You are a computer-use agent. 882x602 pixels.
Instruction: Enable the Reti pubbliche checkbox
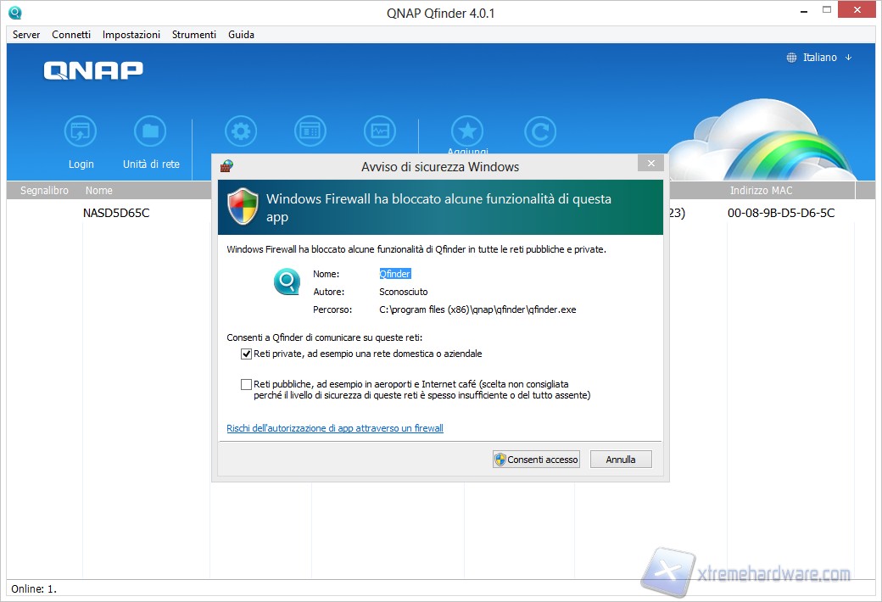point(247,385)
